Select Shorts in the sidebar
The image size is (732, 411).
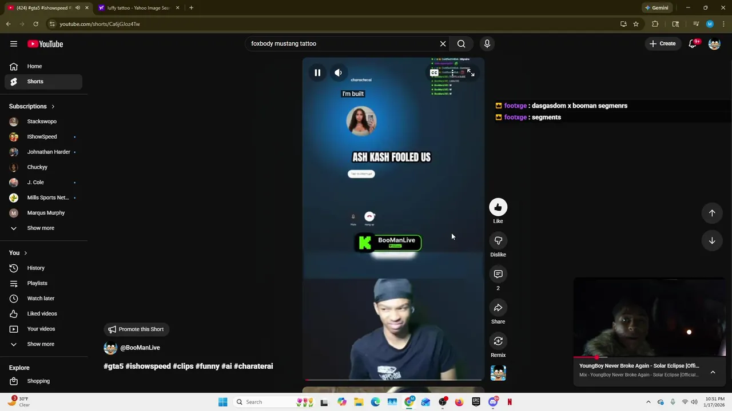pos(43,82)
